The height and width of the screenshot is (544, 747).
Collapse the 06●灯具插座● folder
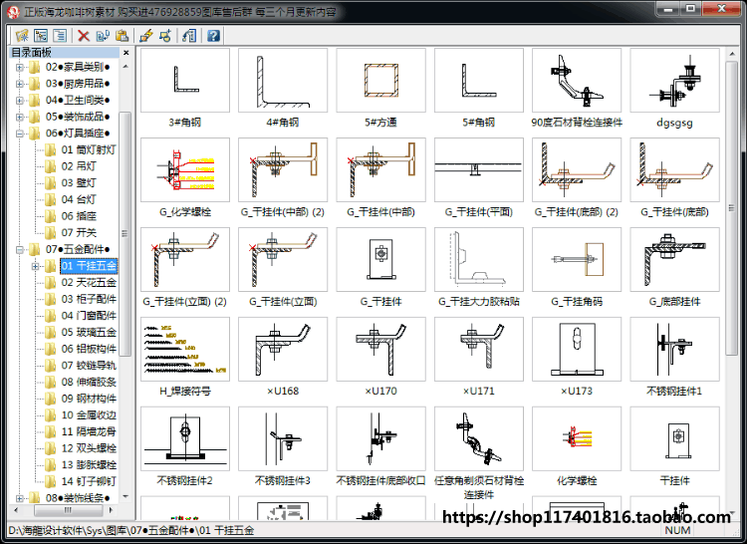click(x=20, y=134)
